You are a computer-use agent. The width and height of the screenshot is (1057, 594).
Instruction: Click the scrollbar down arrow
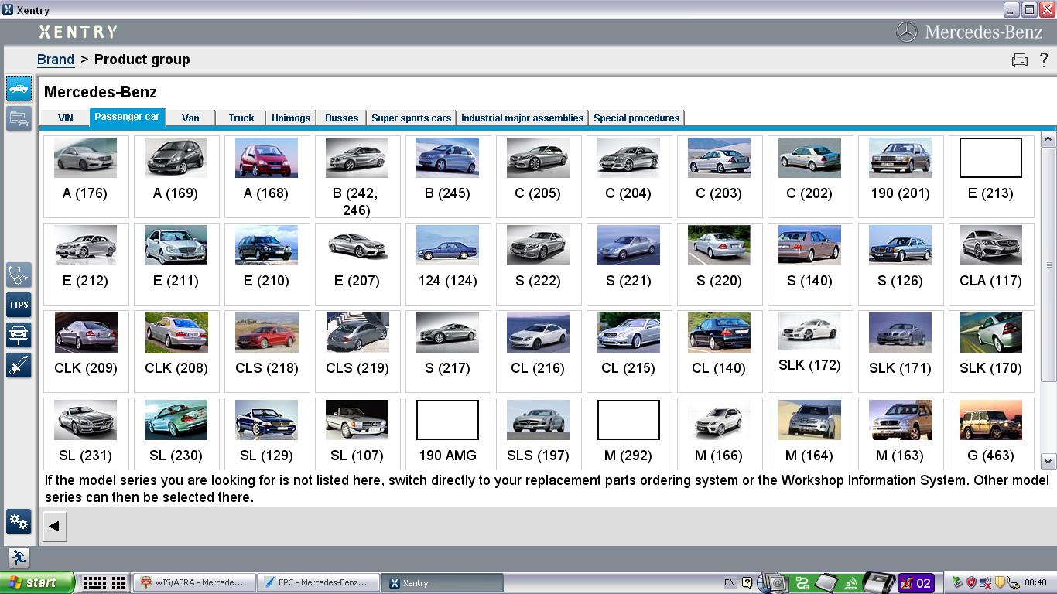point(1048,462)
